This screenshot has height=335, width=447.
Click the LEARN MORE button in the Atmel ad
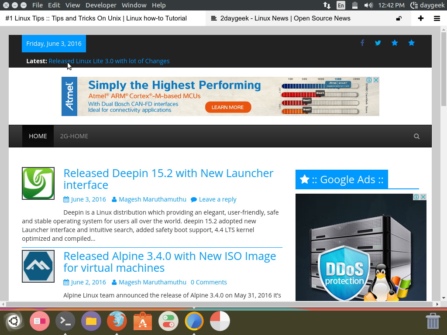pos(228,107)
